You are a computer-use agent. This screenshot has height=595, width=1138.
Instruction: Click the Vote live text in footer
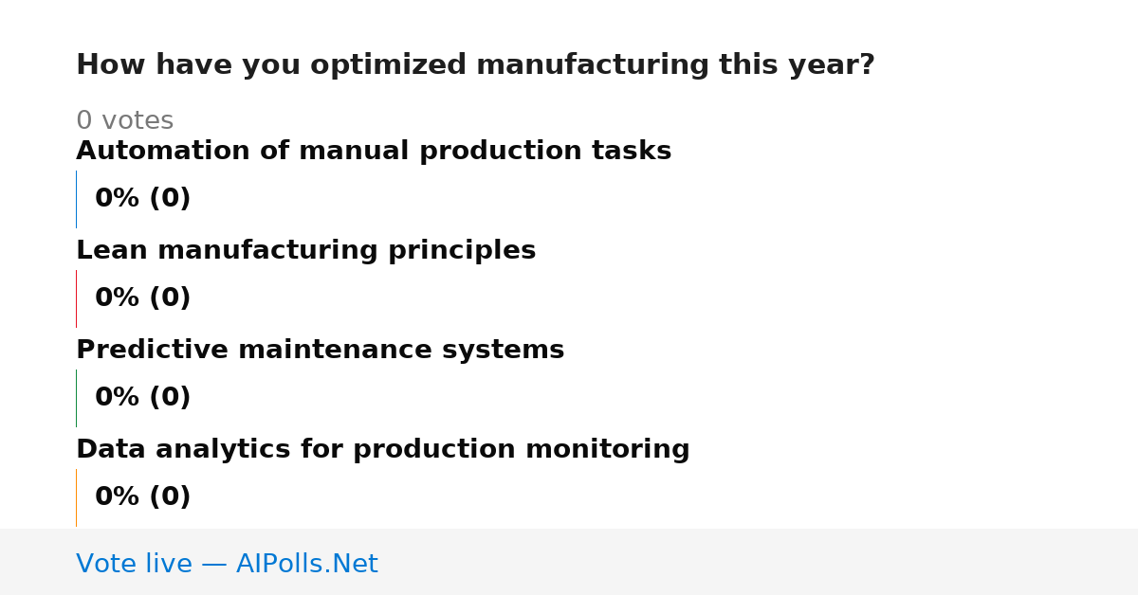coord(134,565)
